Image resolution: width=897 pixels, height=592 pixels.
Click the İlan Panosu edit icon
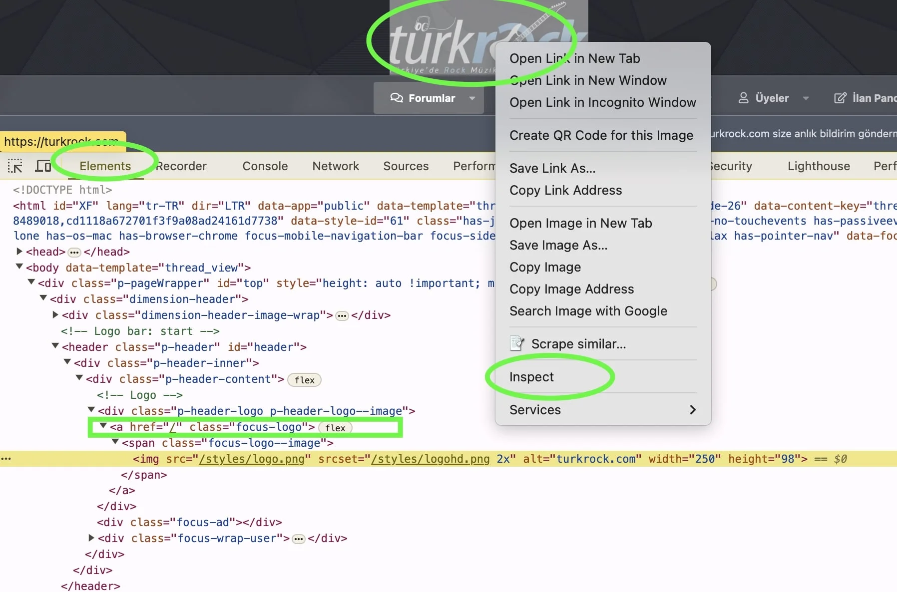click(x=840, y=98)
